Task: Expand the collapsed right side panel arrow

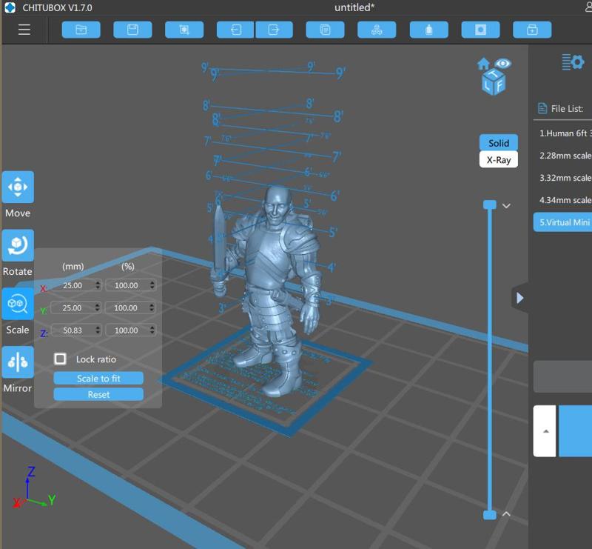Action: pos(519,298)
